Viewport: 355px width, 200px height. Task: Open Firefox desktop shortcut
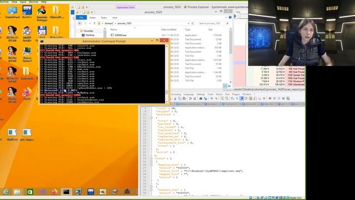27,94
